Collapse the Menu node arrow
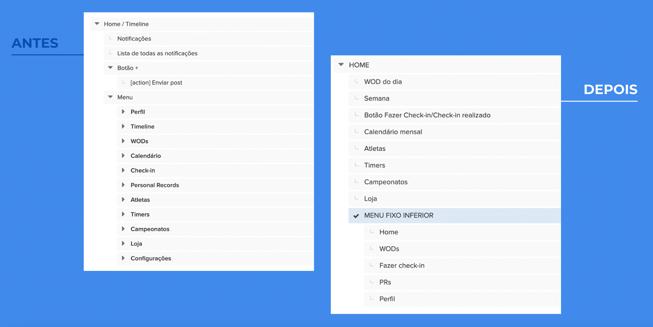 click(x=110, y=97)
